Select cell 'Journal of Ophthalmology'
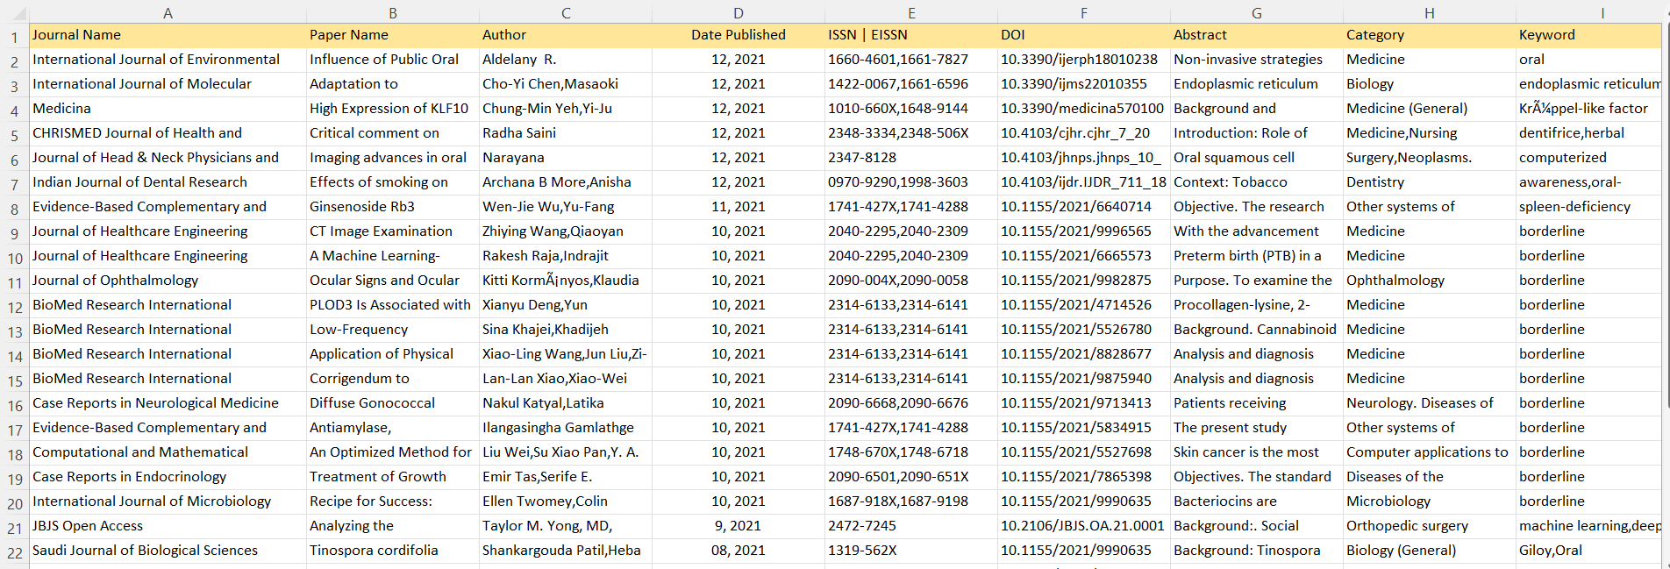Screen dimensions: 1670x569 click(x=168, y=281)
